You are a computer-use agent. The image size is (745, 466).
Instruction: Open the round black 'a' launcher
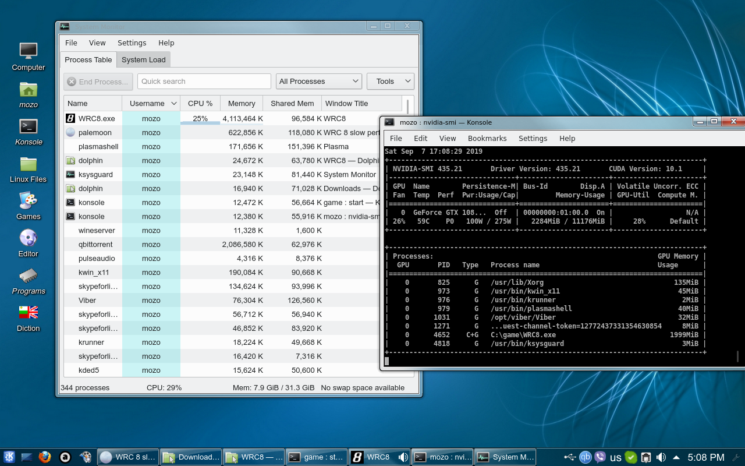click(66, 457)
